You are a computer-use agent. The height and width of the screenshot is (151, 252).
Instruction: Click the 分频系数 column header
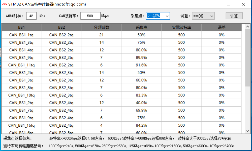coord(101,27)
